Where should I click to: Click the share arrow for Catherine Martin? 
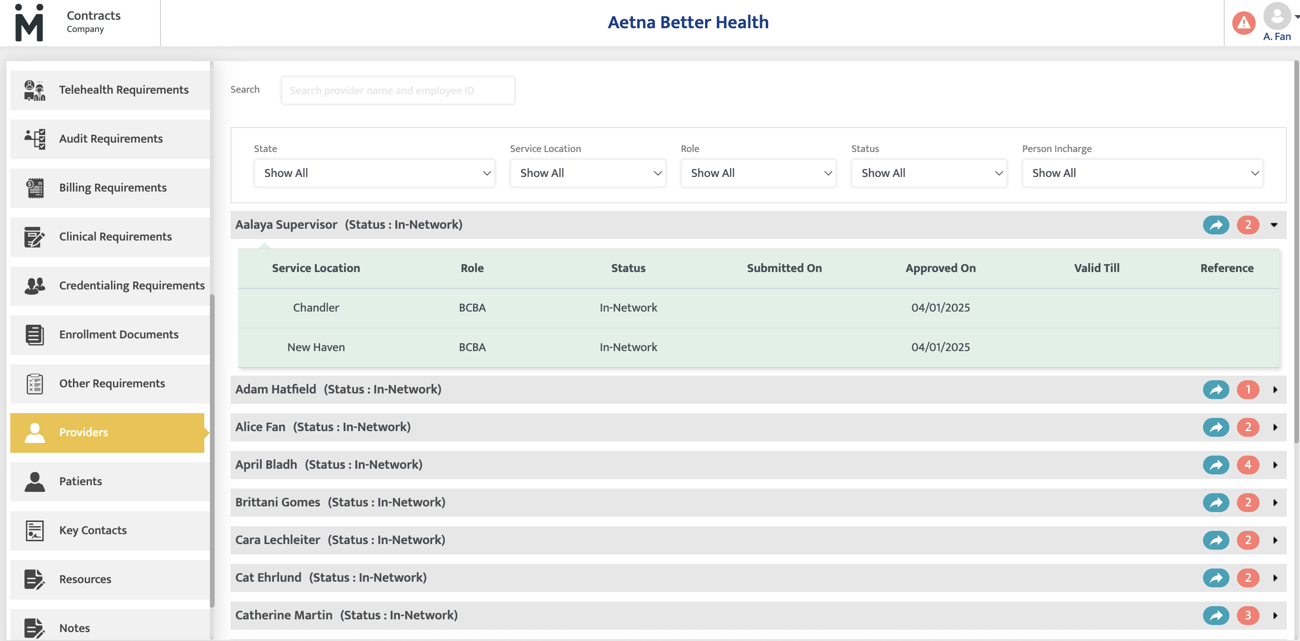[x=1216, y=615]
